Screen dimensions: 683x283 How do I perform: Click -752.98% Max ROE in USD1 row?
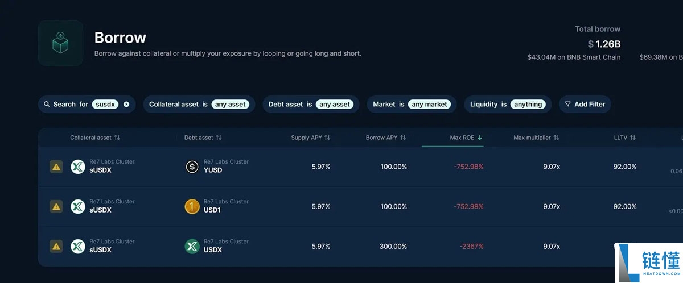(469, 207)
